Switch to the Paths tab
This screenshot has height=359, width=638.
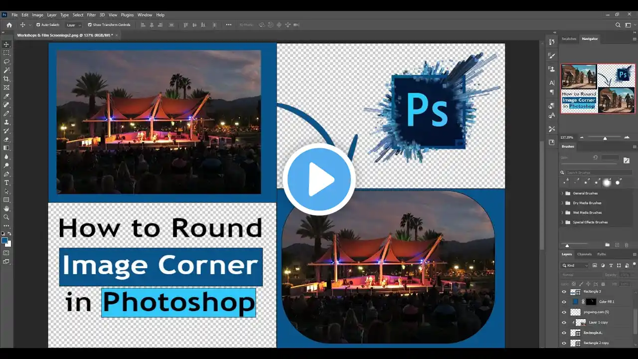click(602, 254)
